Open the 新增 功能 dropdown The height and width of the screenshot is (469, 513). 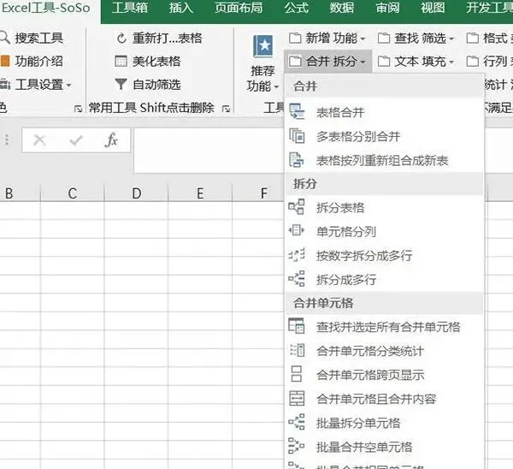(327, 39)
